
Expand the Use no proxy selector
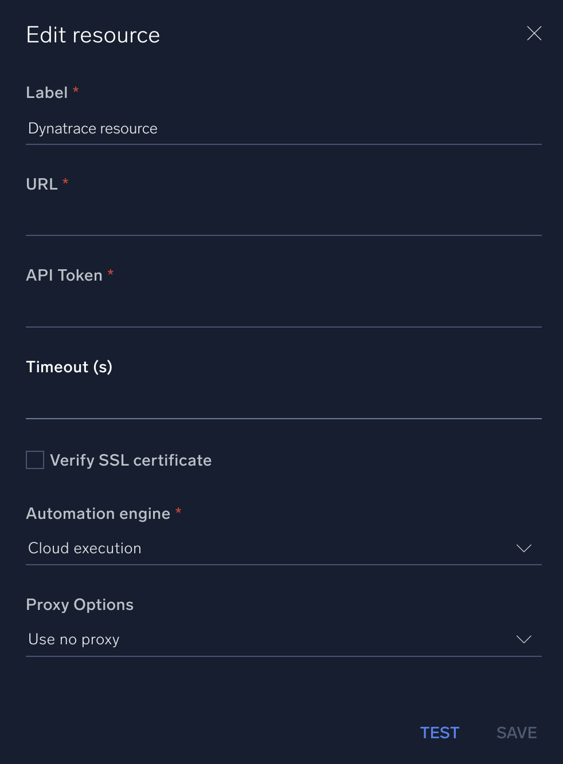(x=73, y=640)
